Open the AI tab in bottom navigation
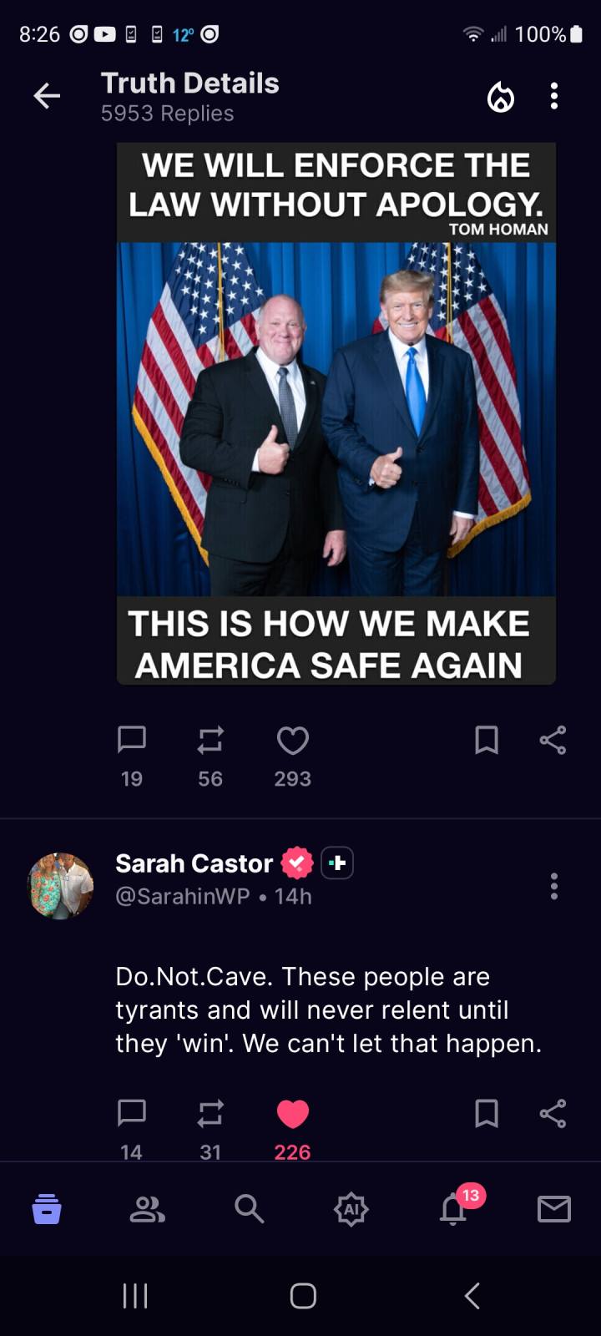Screen dimensions: 601x1336 pos(351,1208)
